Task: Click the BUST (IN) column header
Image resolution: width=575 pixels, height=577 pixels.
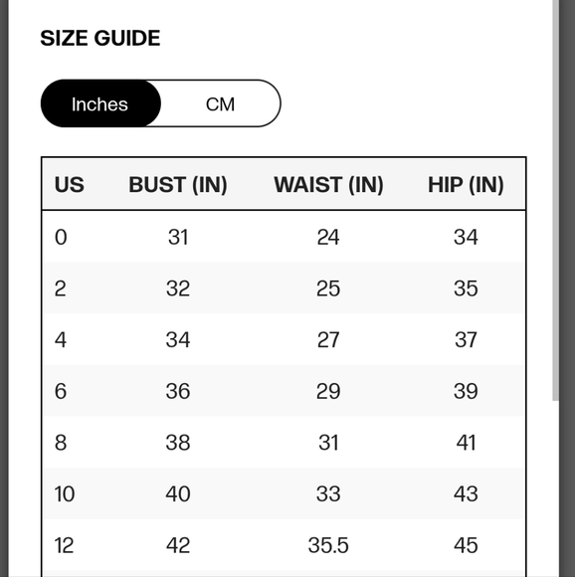Action: [178, 184]
